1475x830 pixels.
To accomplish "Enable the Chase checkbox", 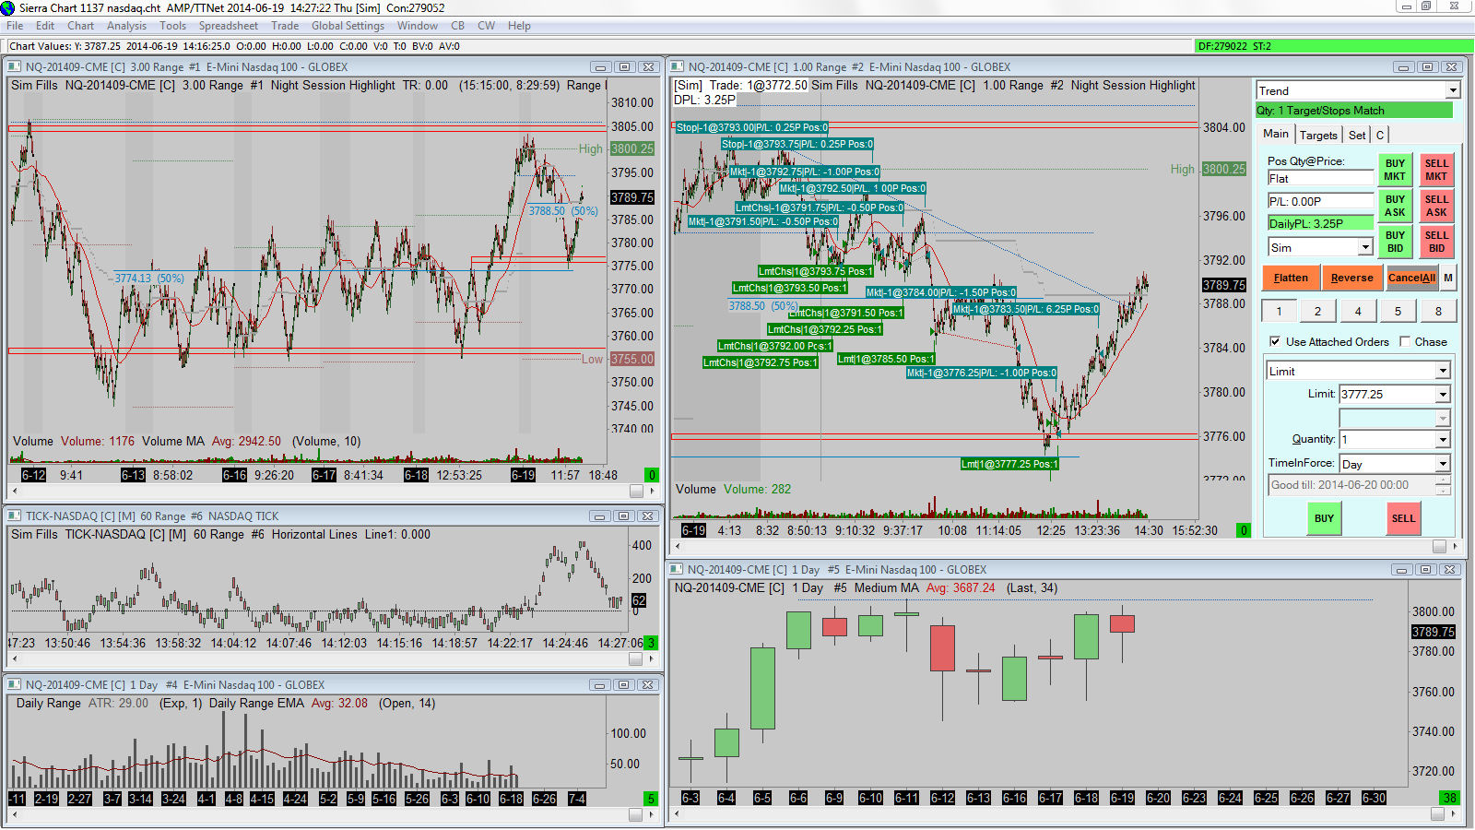I will (x=1405, y=341).
